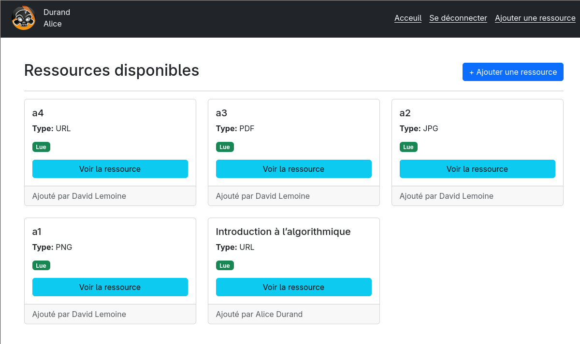The width and height of the screenshot is (580, 344).
Task: Click the Ressources disponibles heading
Action: click(x=112, y=70)
